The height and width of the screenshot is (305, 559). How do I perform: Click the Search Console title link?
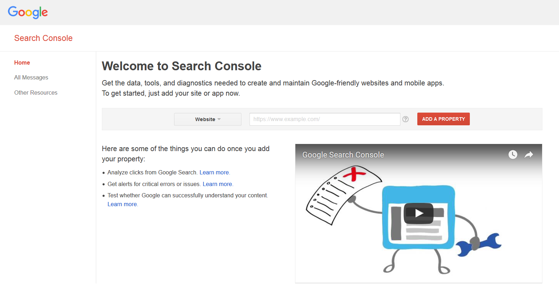[x=43, y=38]
